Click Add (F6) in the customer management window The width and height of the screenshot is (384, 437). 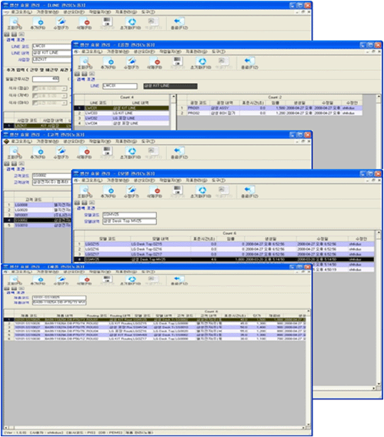pyautogui.click(x=38, y=153)
